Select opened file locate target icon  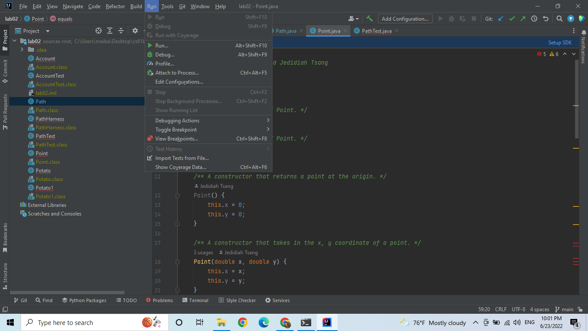click(x=99, y=31)
